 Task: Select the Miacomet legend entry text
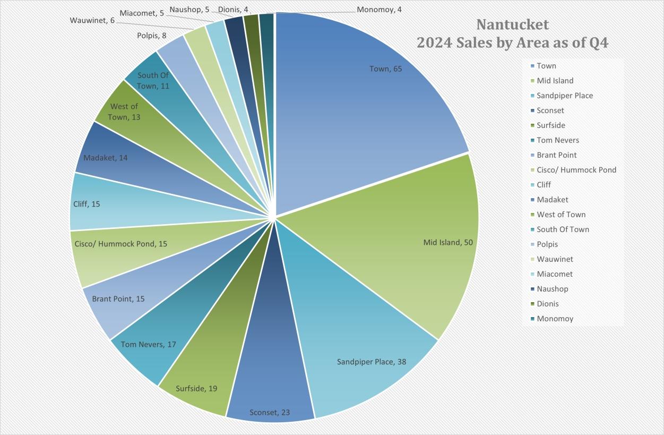pyautogui.click(x=555, y=274)
